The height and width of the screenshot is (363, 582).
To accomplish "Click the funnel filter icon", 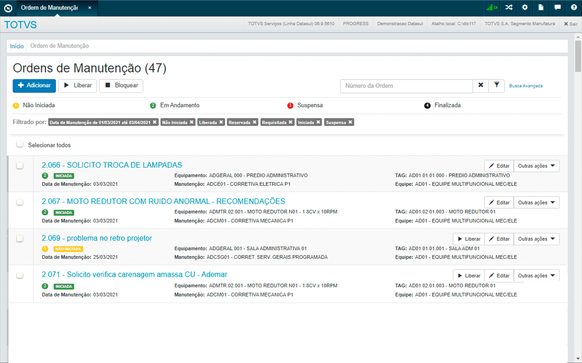I will pyautogui.click(x=496, y=85).
